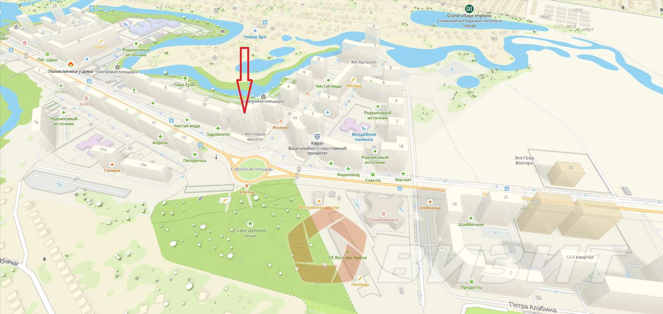Viewport: 663px width, 314px height.
Task: Select the Карат tooth clinic icon
Action: coord(317,136)
